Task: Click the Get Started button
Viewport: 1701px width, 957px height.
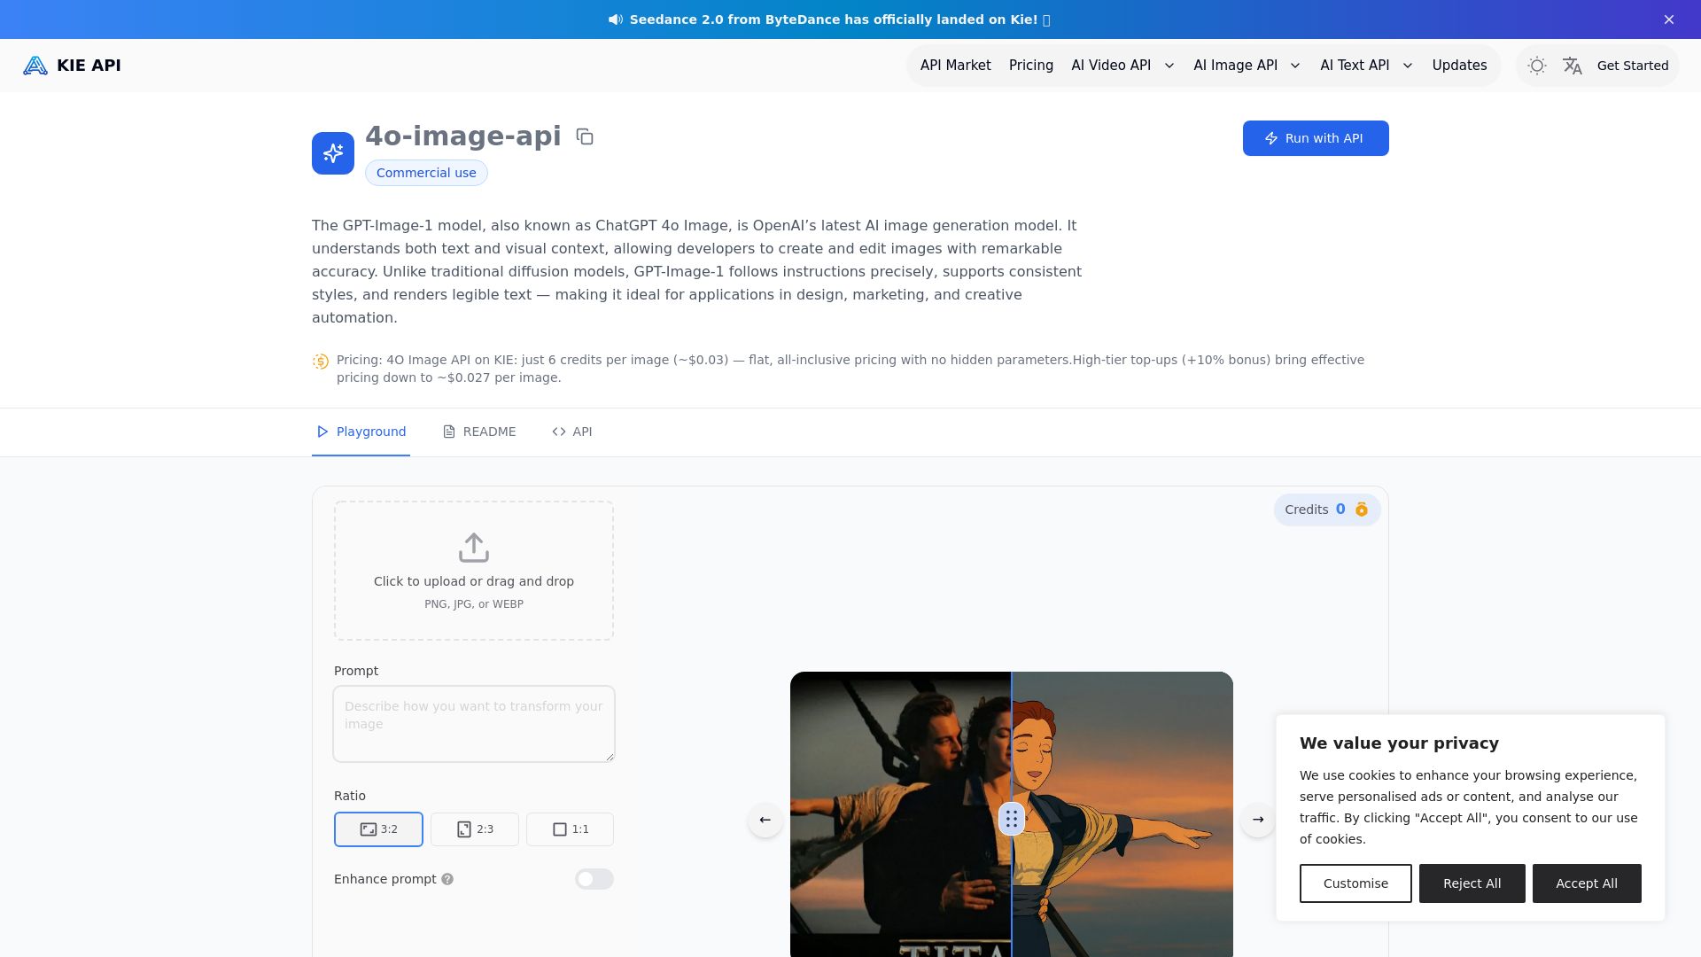Action: point(1633,66)
